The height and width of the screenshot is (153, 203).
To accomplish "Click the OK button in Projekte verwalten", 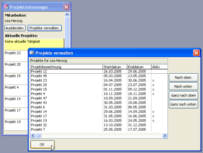I will [x=43, y=144].
